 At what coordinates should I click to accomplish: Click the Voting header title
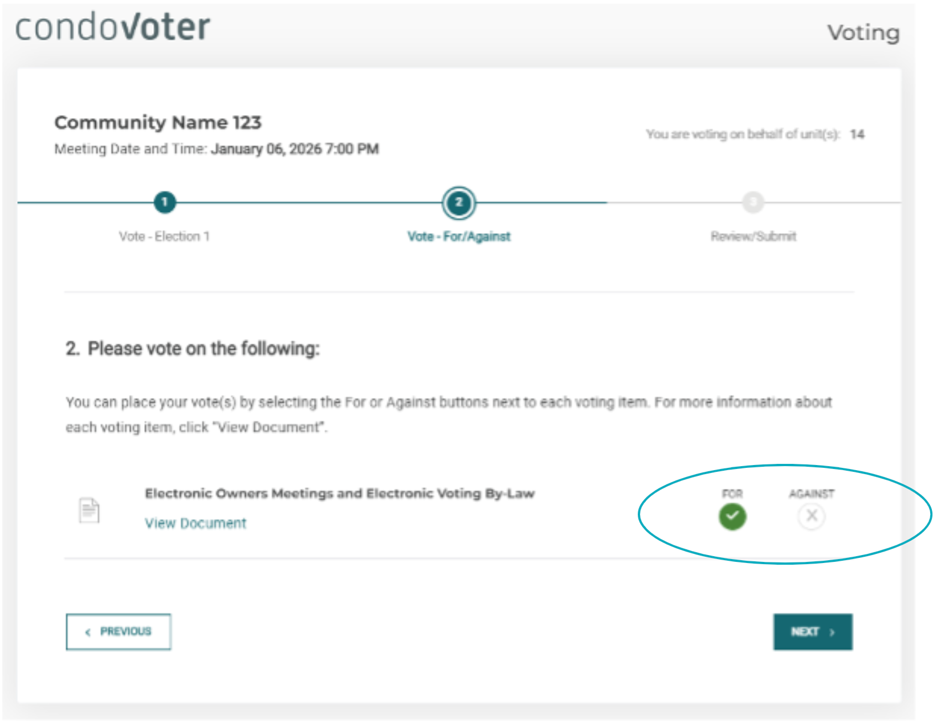863,33
